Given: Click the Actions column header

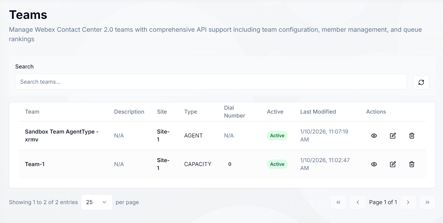Looking at the screenshot, I should coord(376,112).
